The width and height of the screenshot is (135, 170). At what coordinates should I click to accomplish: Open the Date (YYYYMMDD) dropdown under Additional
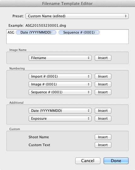pos(60,111)
